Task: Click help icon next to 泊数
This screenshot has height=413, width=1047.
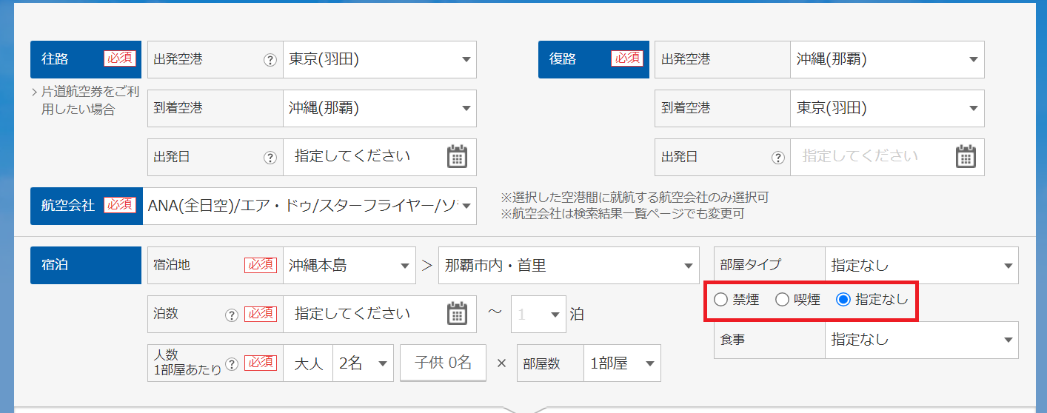Action: [232, 315]
